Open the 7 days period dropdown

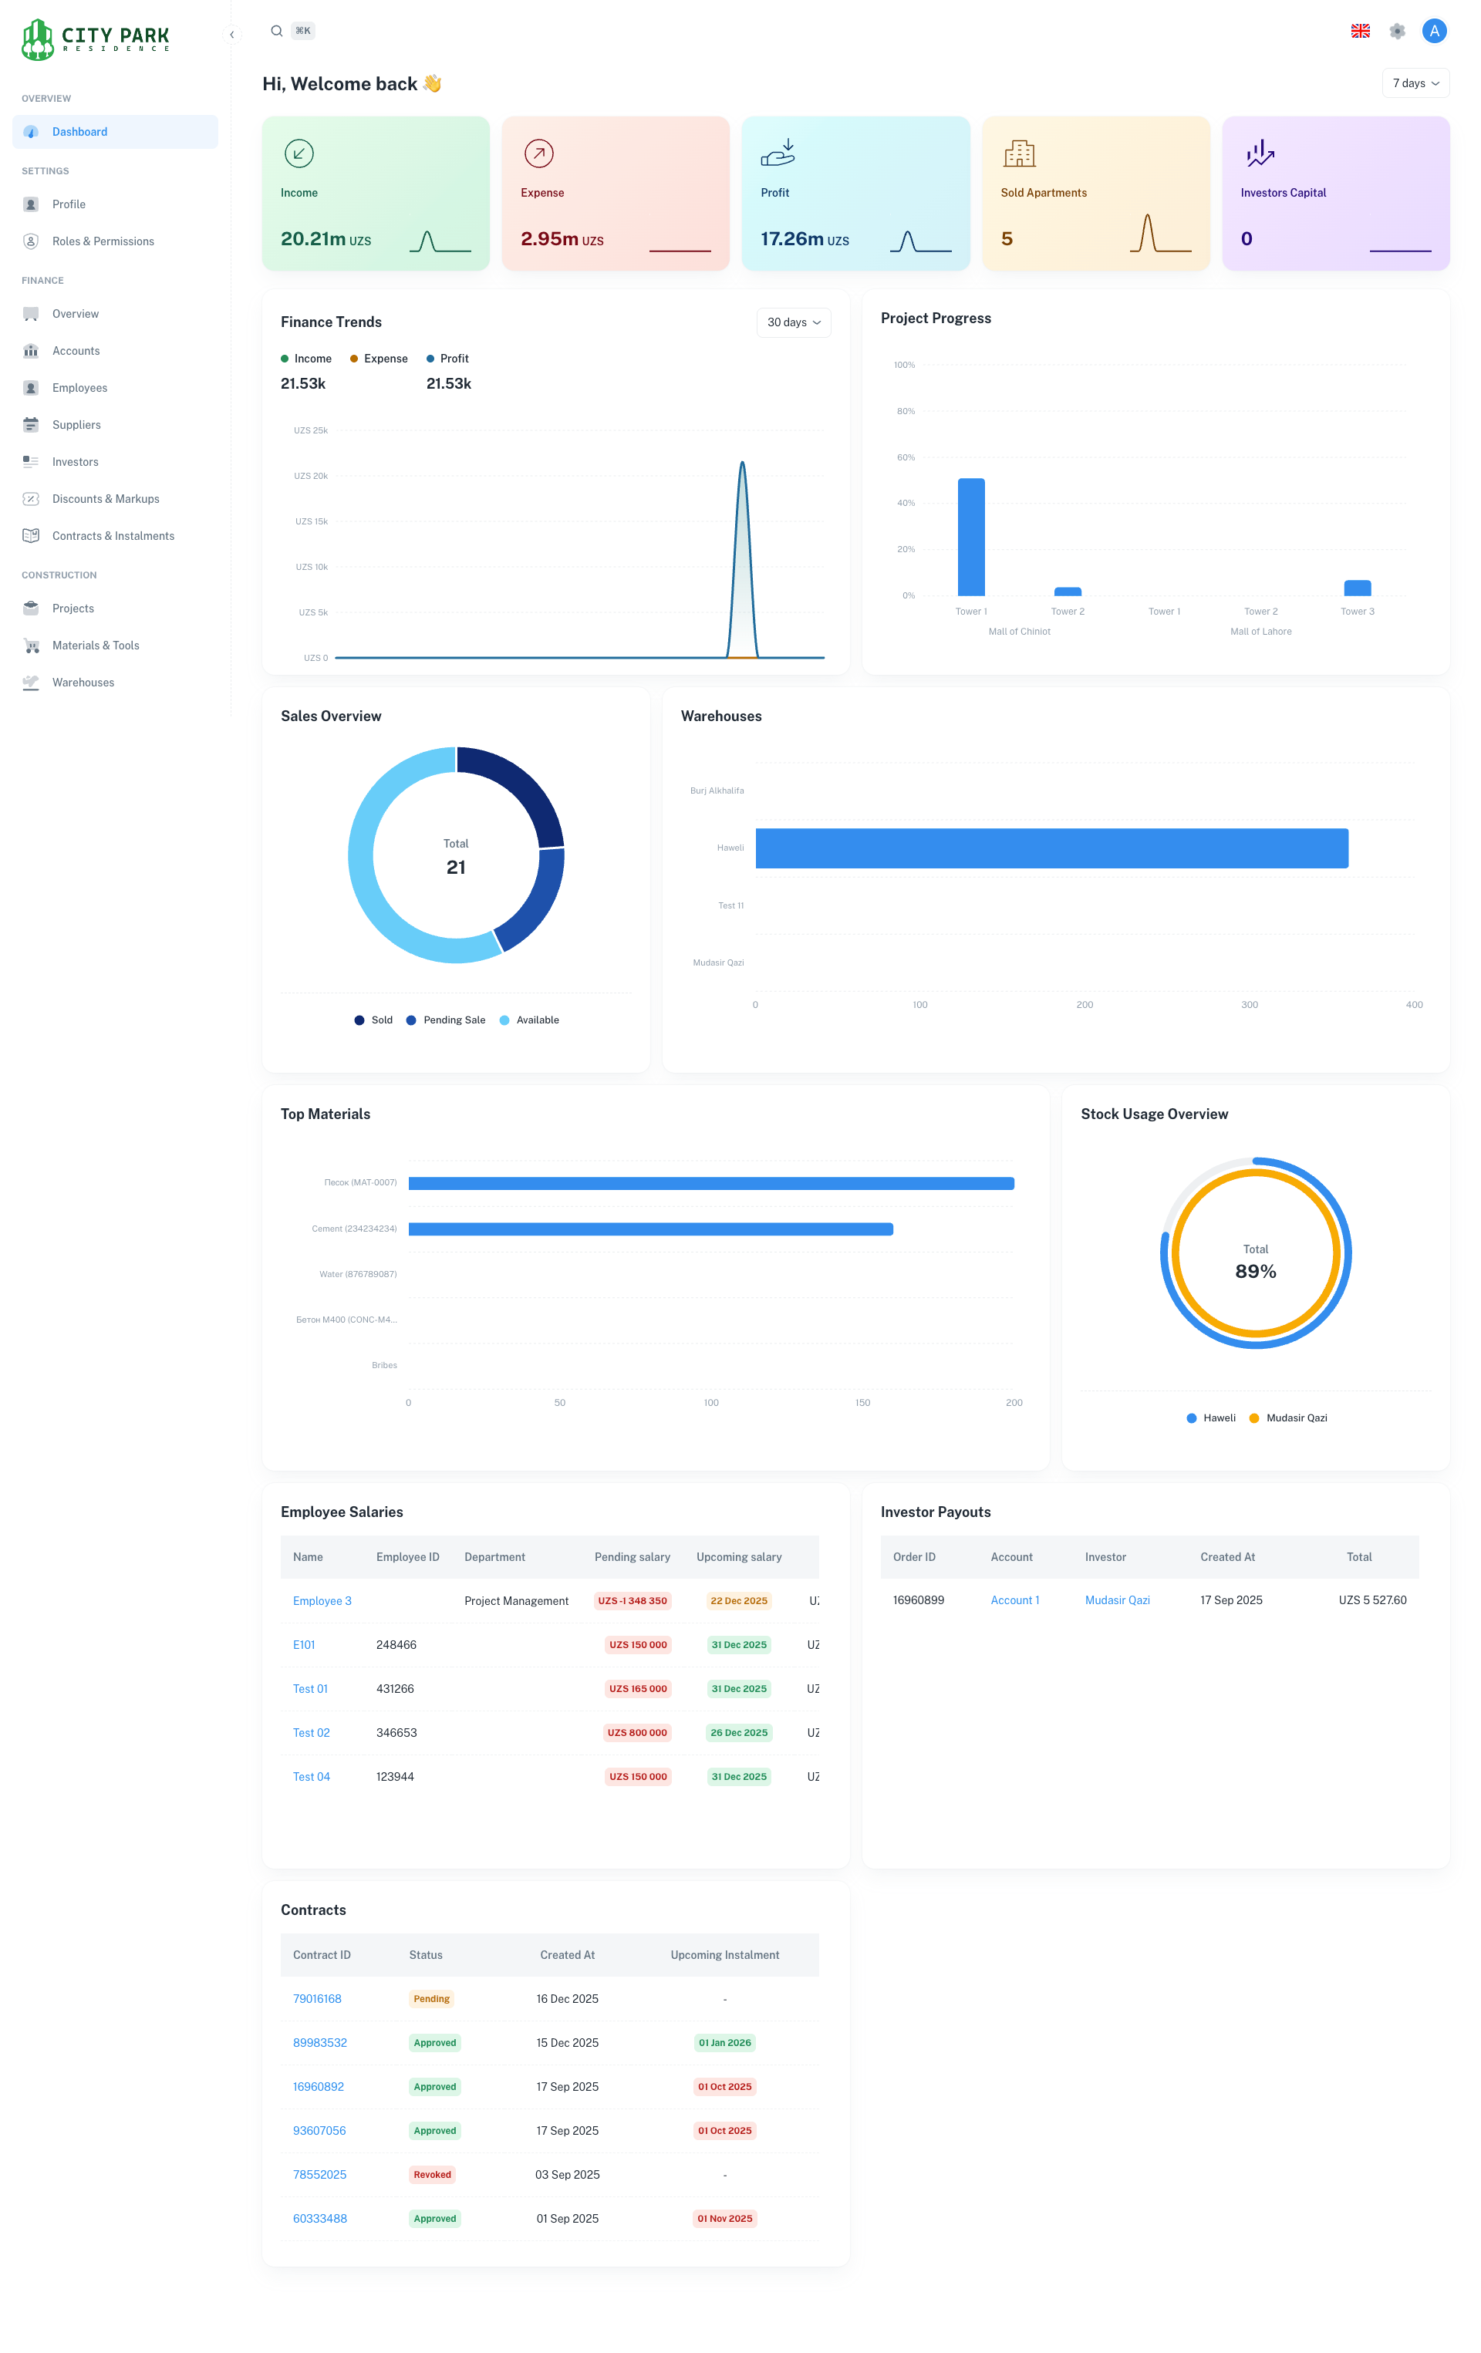(1415, 84)
